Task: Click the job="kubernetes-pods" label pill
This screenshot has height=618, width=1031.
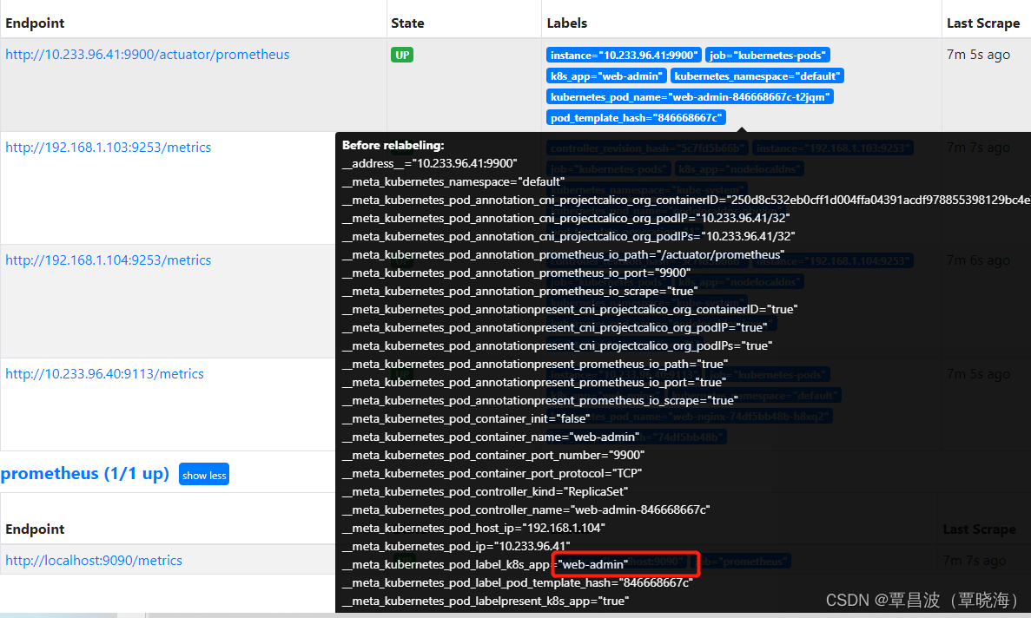Action: click(x=767, y=54)
